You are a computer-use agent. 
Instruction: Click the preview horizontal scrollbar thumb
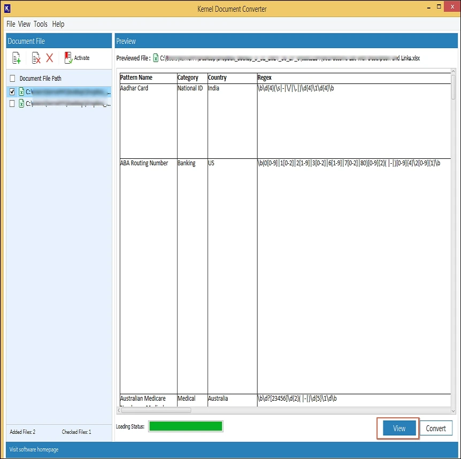[x=156, y=410]
